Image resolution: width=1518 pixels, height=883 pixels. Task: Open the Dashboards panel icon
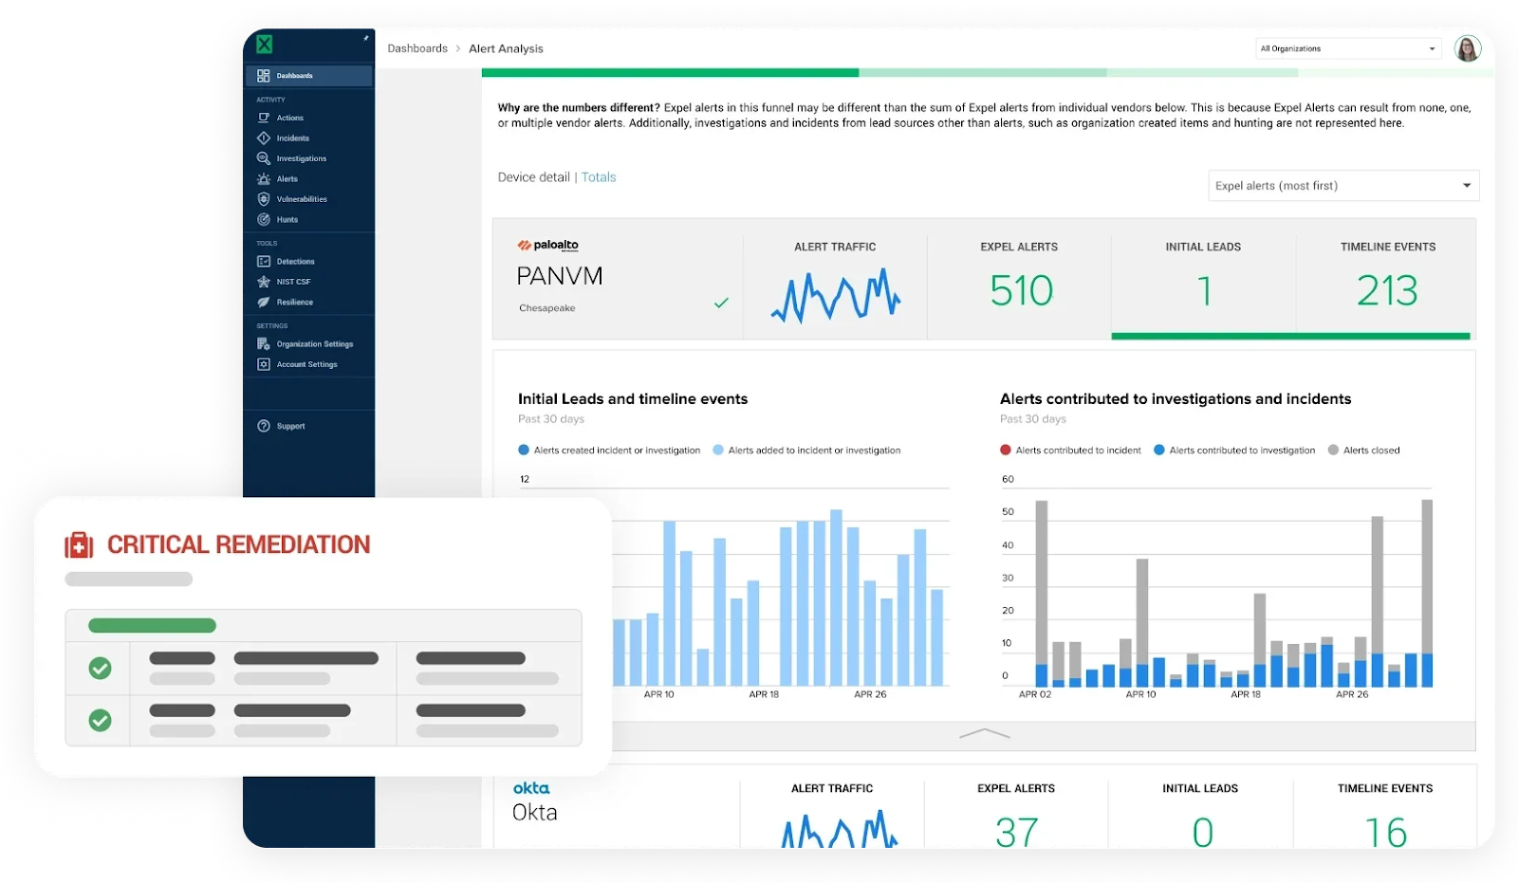(264, 75)
